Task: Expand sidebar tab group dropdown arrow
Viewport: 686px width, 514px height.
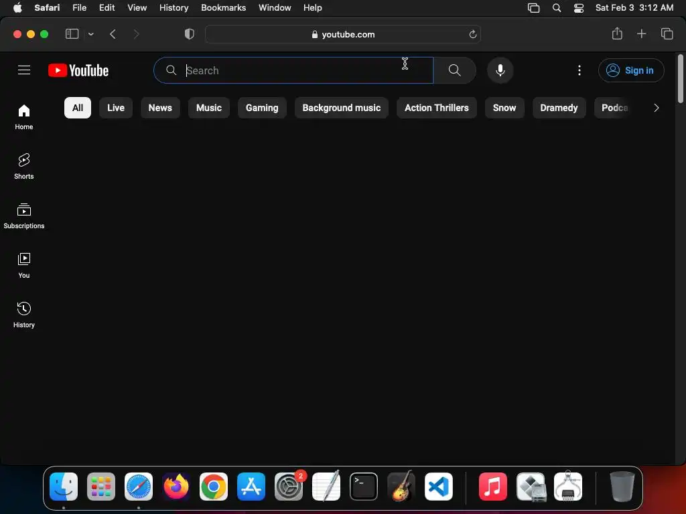Action: [91, 34]
